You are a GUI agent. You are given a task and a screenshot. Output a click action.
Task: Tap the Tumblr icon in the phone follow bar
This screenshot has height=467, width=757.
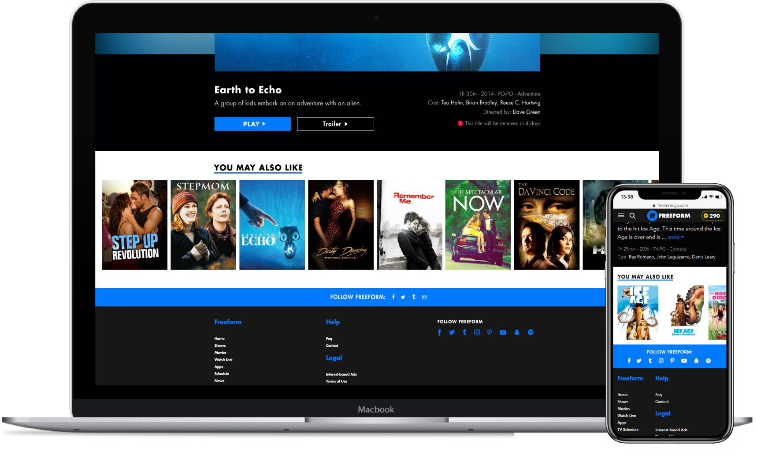pyautogui.click(x=650, y=360)
